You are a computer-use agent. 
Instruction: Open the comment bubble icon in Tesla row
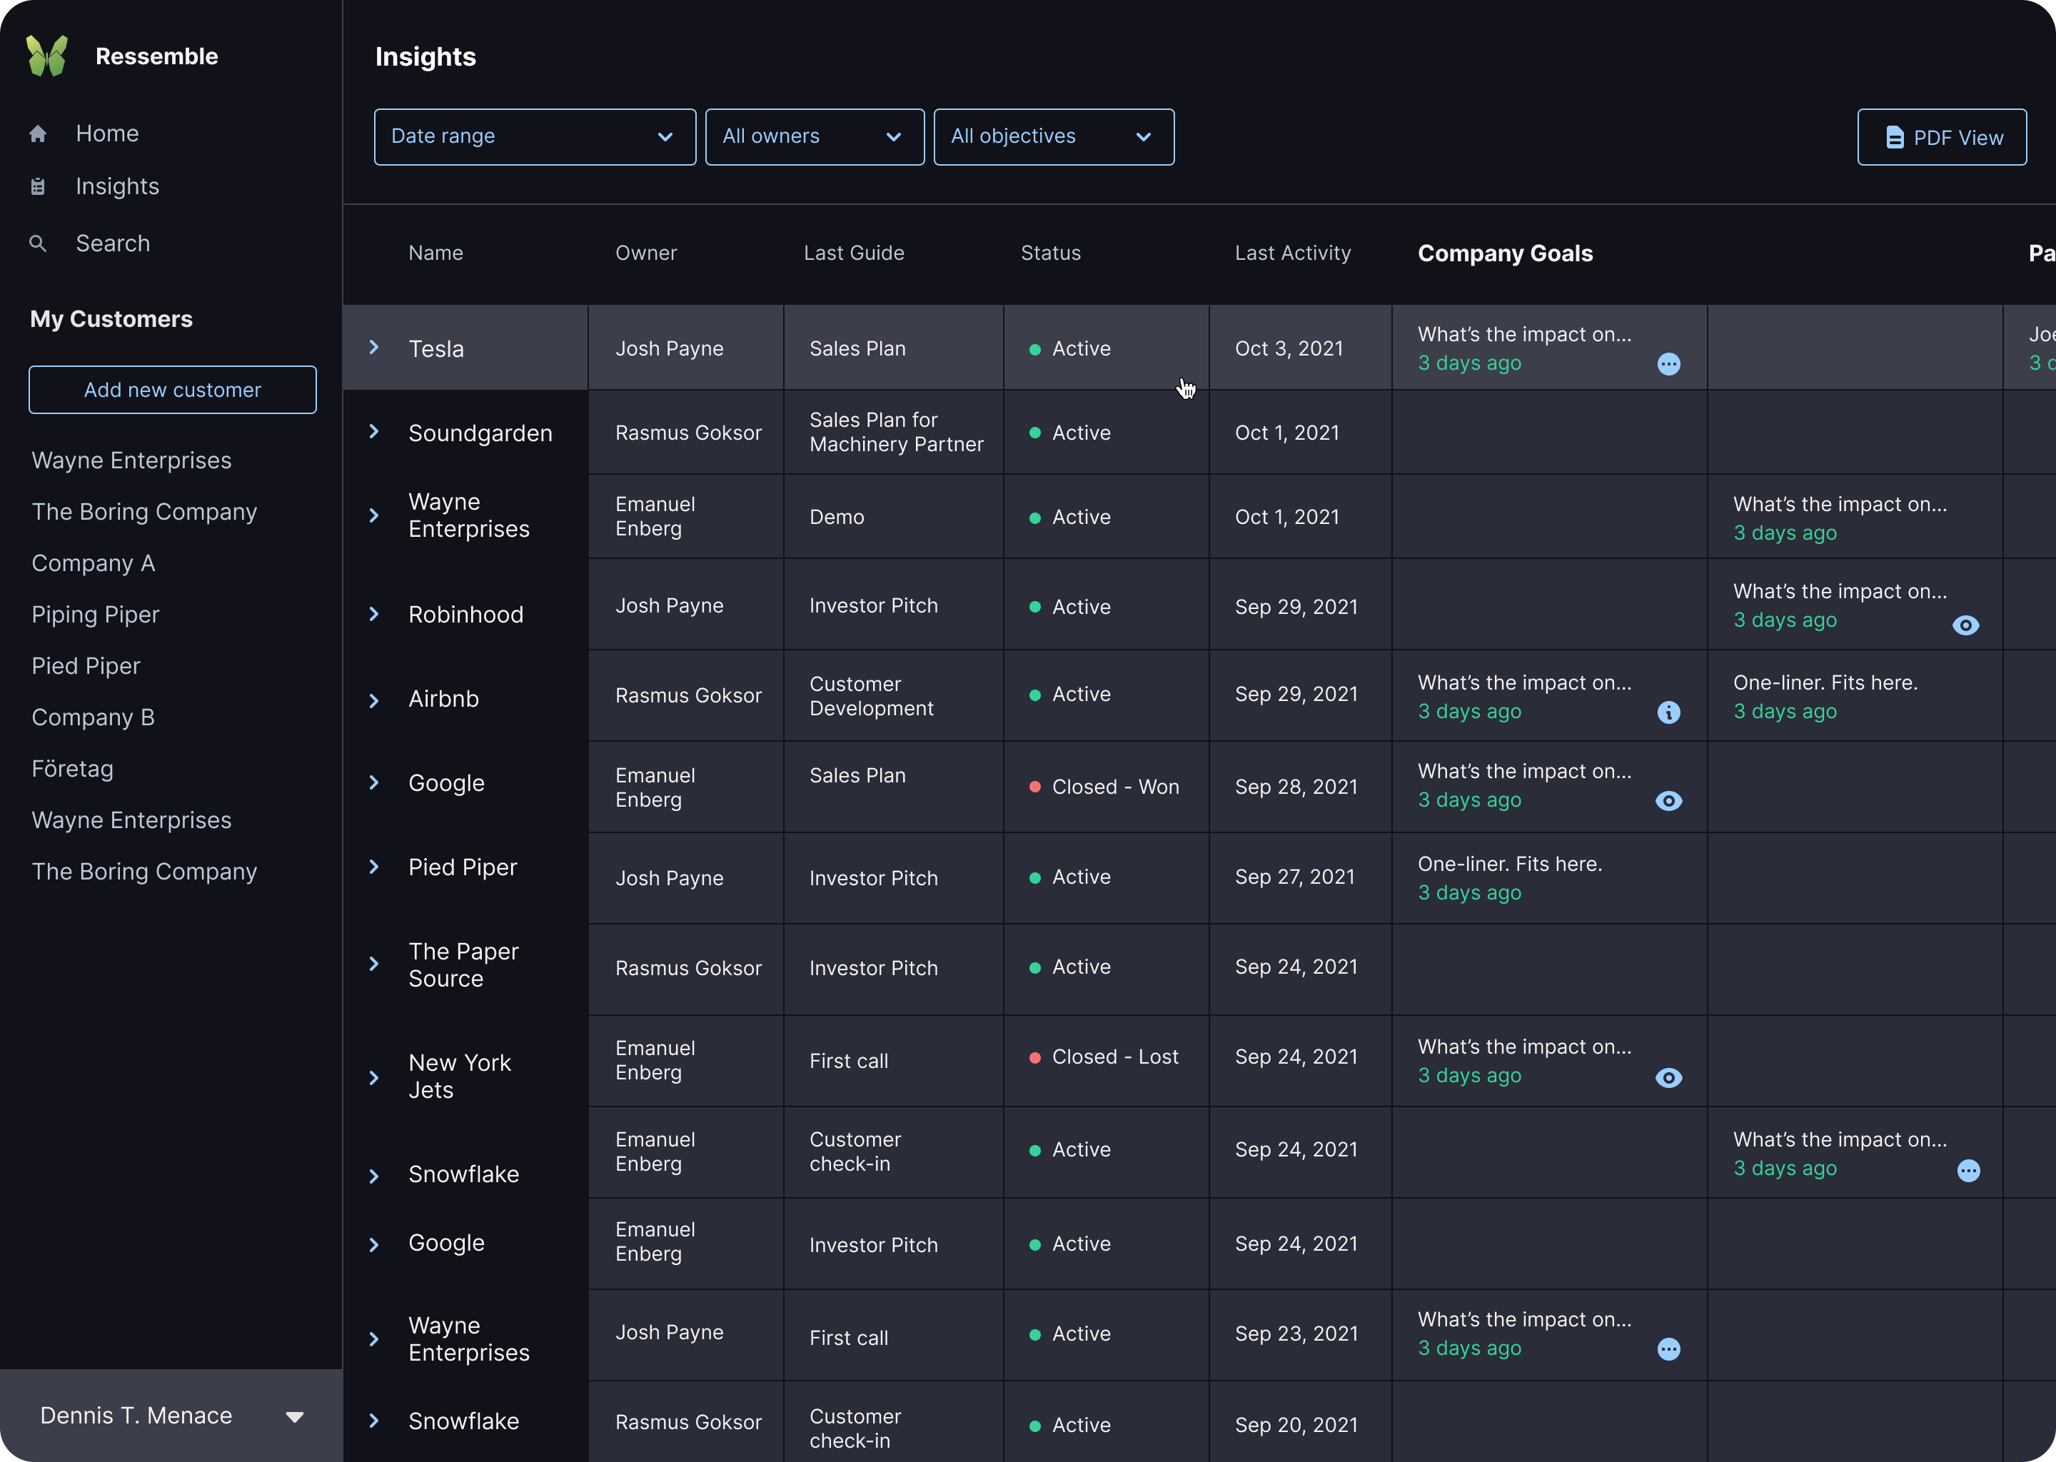click(1669, 363)
